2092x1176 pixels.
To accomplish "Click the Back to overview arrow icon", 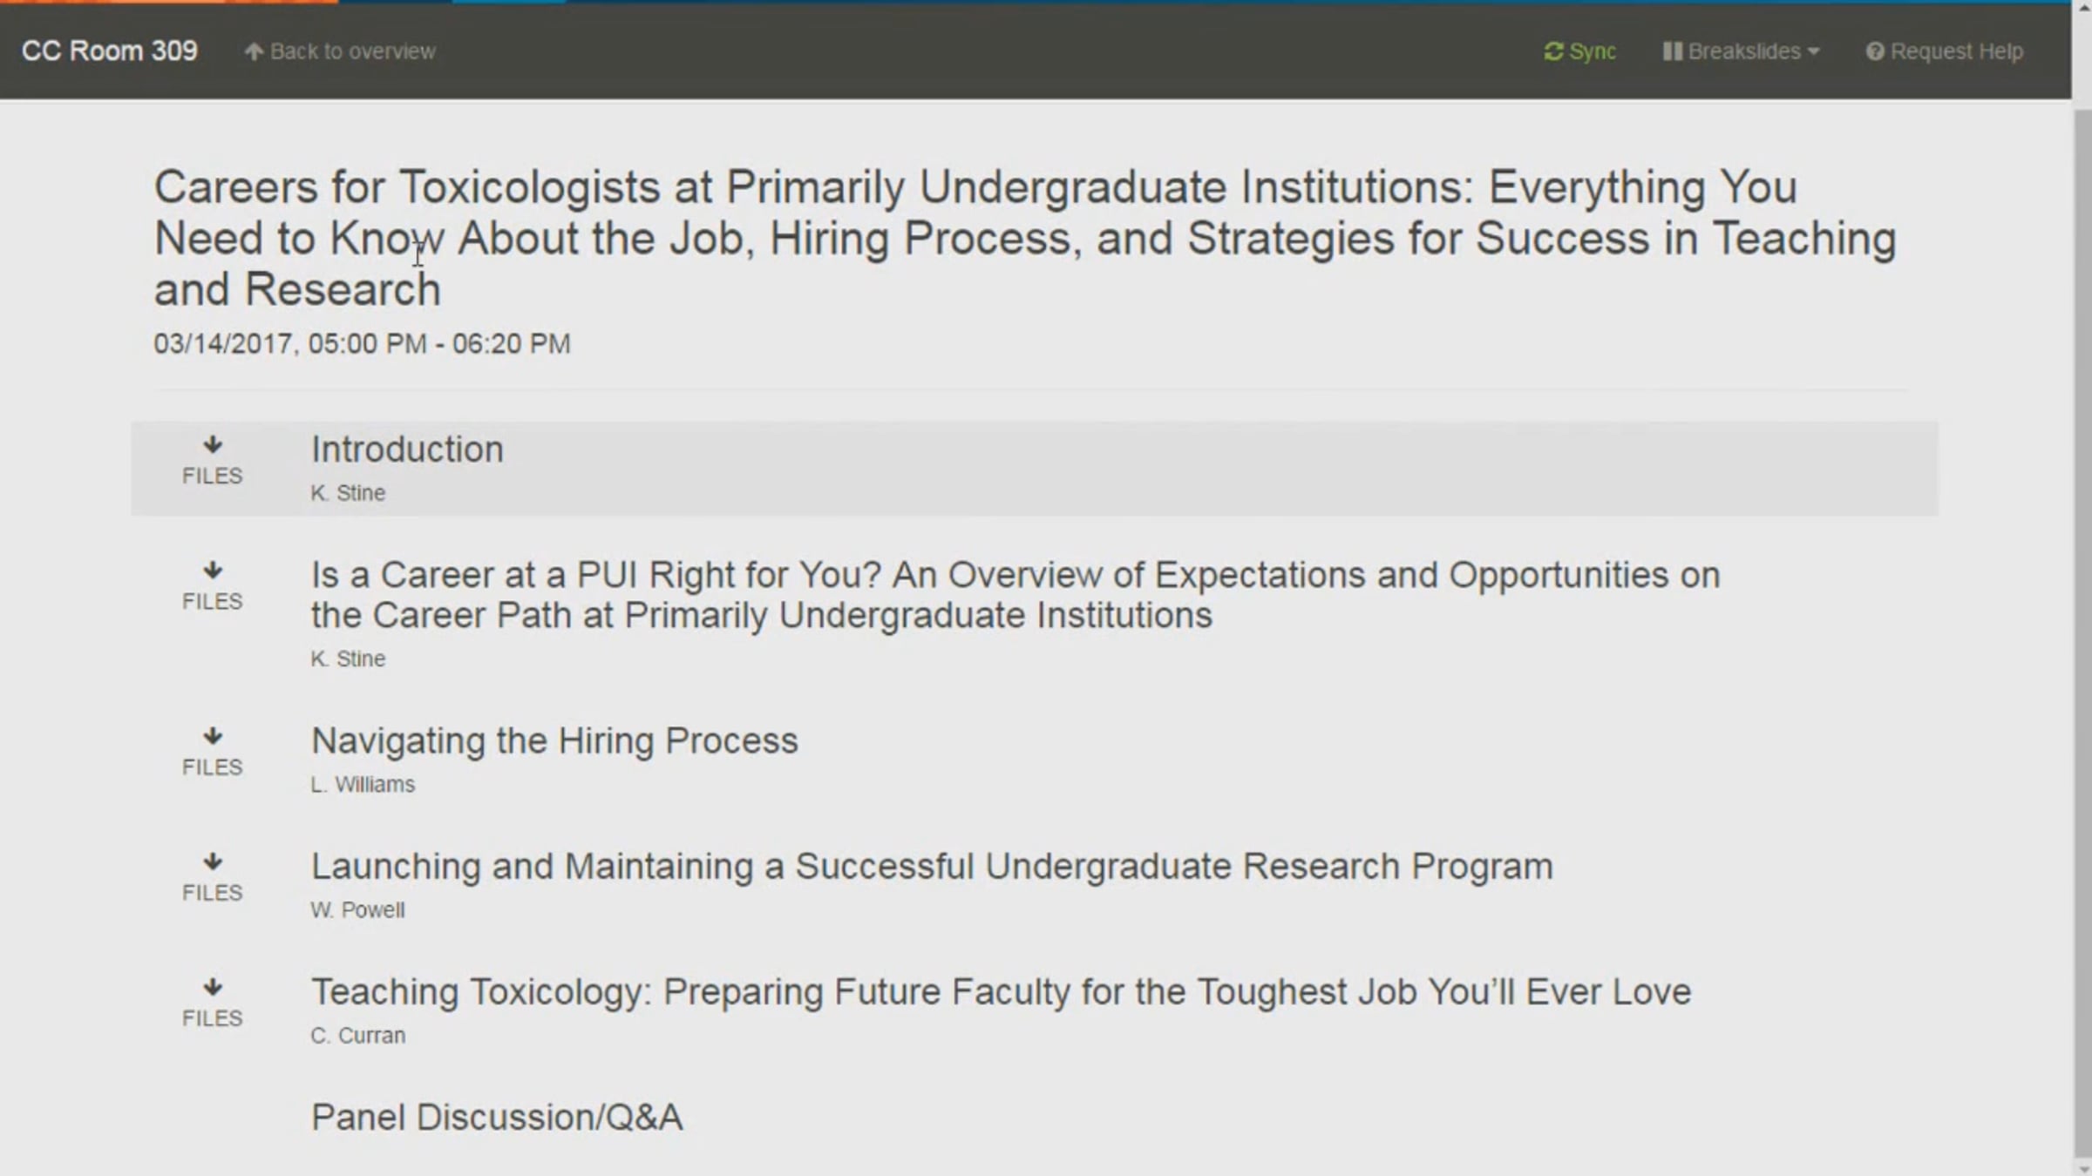I will click(254, 52).
